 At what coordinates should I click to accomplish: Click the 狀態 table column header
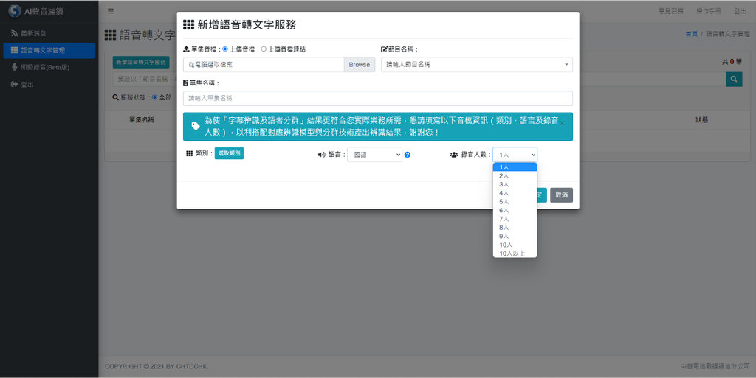click(701, 120)
